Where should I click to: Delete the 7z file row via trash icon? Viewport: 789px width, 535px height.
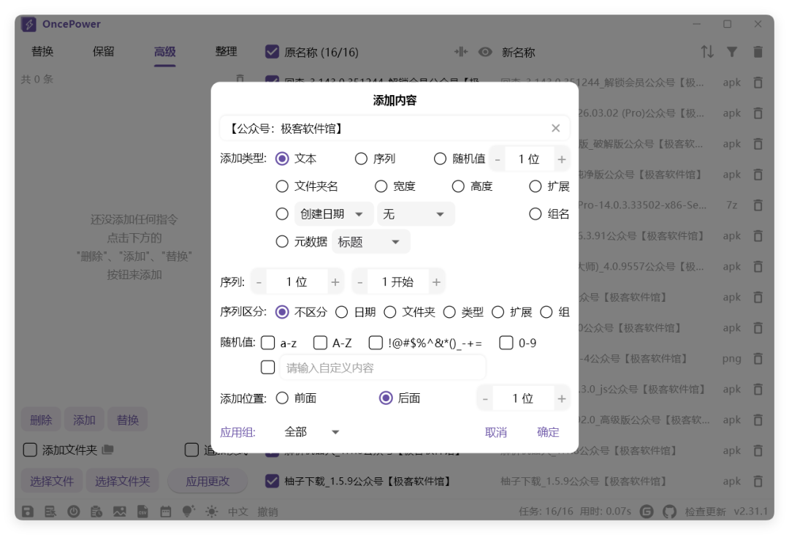758,205
